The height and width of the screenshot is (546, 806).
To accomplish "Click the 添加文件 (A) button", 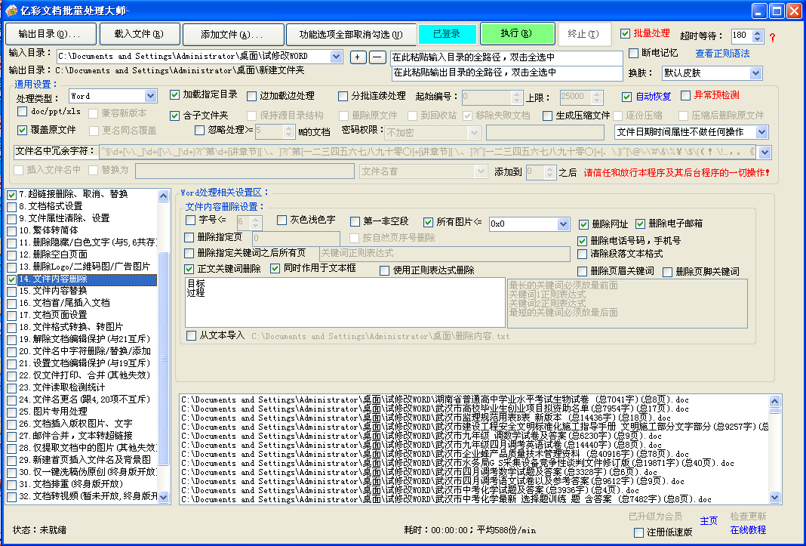I will 233,34.
